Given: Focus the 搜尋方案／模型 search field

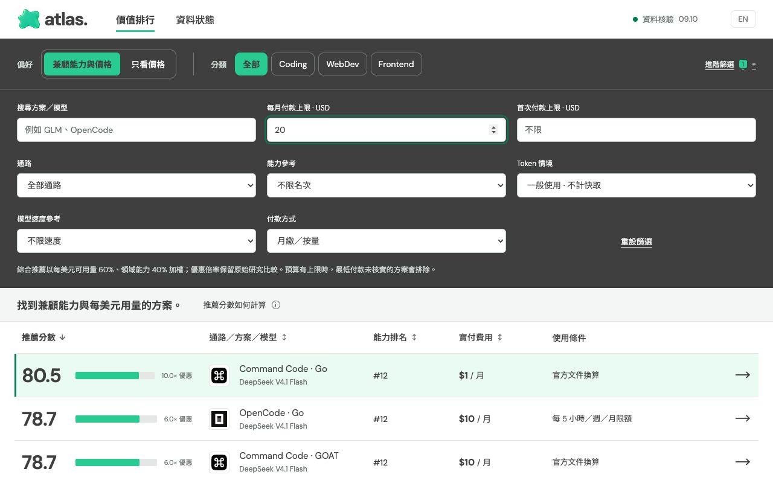Looking at the screenshot, I should click(x=136, y=130).
